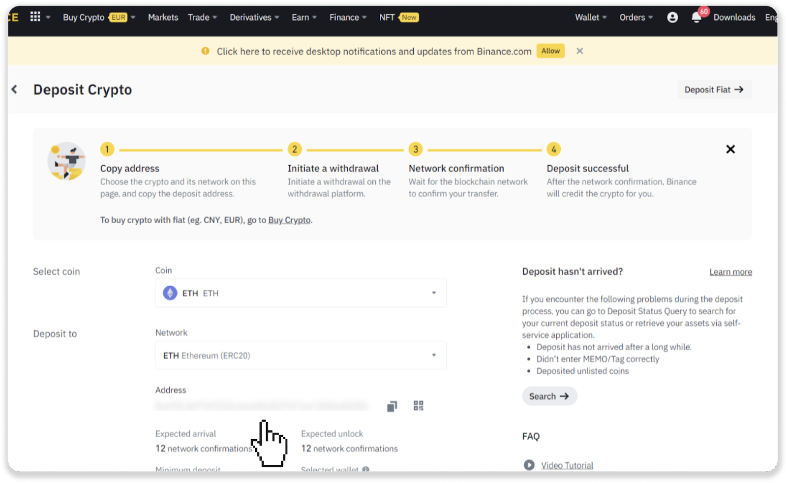This screenshot has width=787, height=483.
Task: Close the deposit steps guide
Action: (x=730, y=150)
